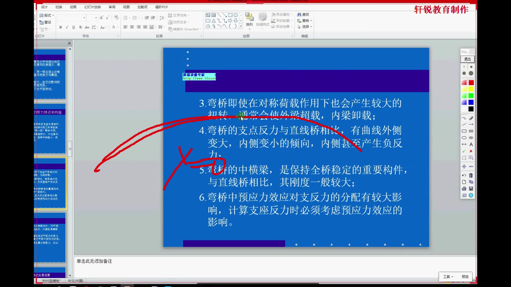The image size is (511, 287).
Task: Click the minus icon in annotation palette
Action: coord(471,166)
